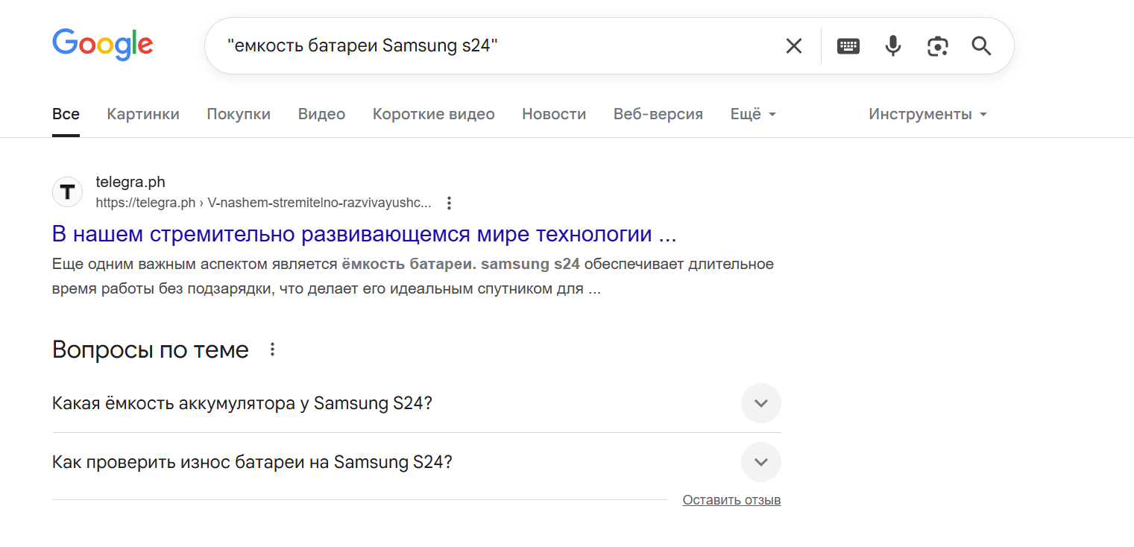Expand the question about checking battery wear
1134x547 pixels.
pyautogui.click(x=760, y=462)
